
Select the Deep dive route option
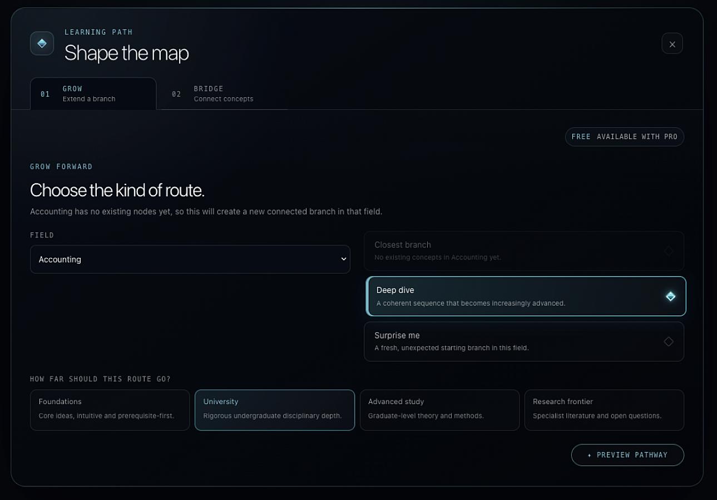tap(526, 296)
